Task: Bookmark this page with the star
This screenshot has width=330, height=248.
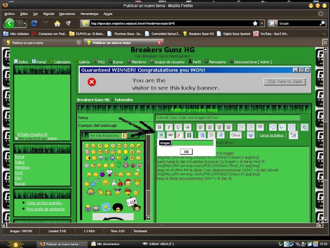Action: [x=255, y=24]
